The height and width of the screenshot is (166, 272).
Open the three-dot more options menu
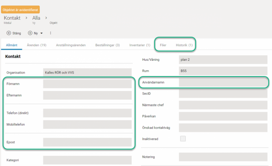pyautogui.click(x=50, y=33)
